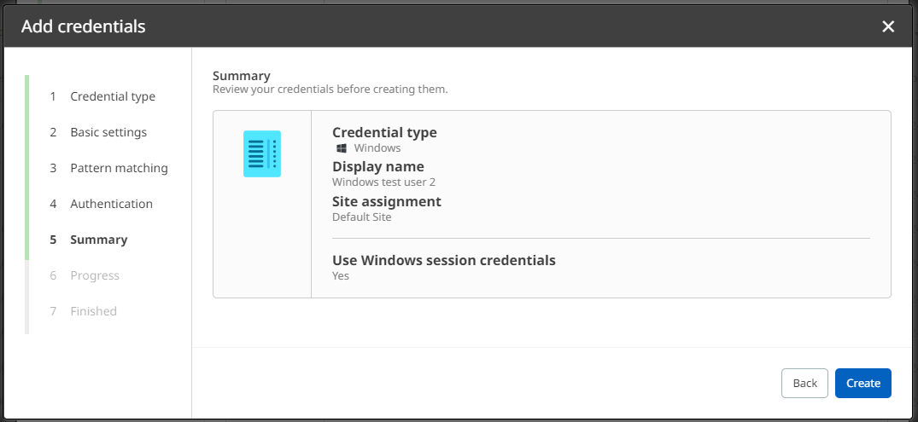Return to the Authentication step
The image size is (918, 422).
(x=111, y=204)
